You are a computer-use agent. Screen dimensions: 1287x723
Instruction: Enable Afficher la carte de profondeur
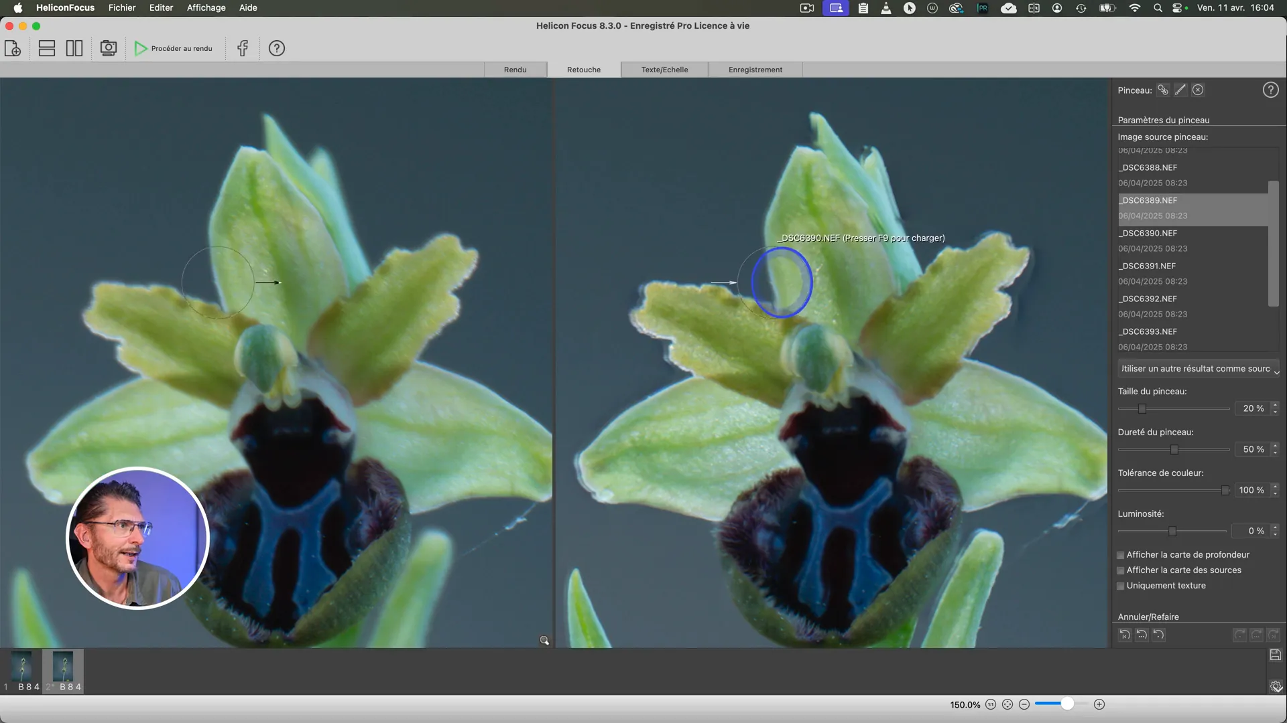point(1120,555)
